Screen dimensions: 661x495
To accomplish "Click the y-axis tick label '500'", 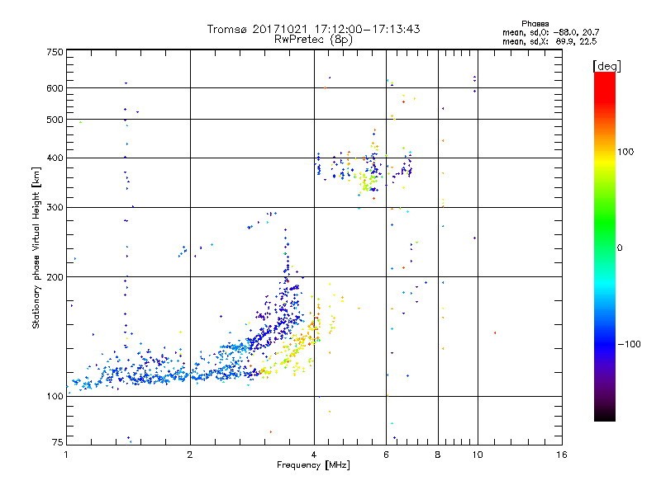I will coord(55,120).
